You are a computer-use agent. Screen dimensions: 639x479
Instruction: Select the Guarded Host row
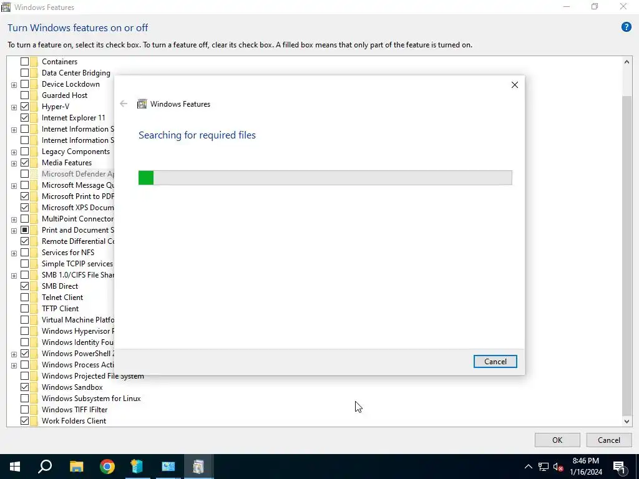click(x=64, y=95)
